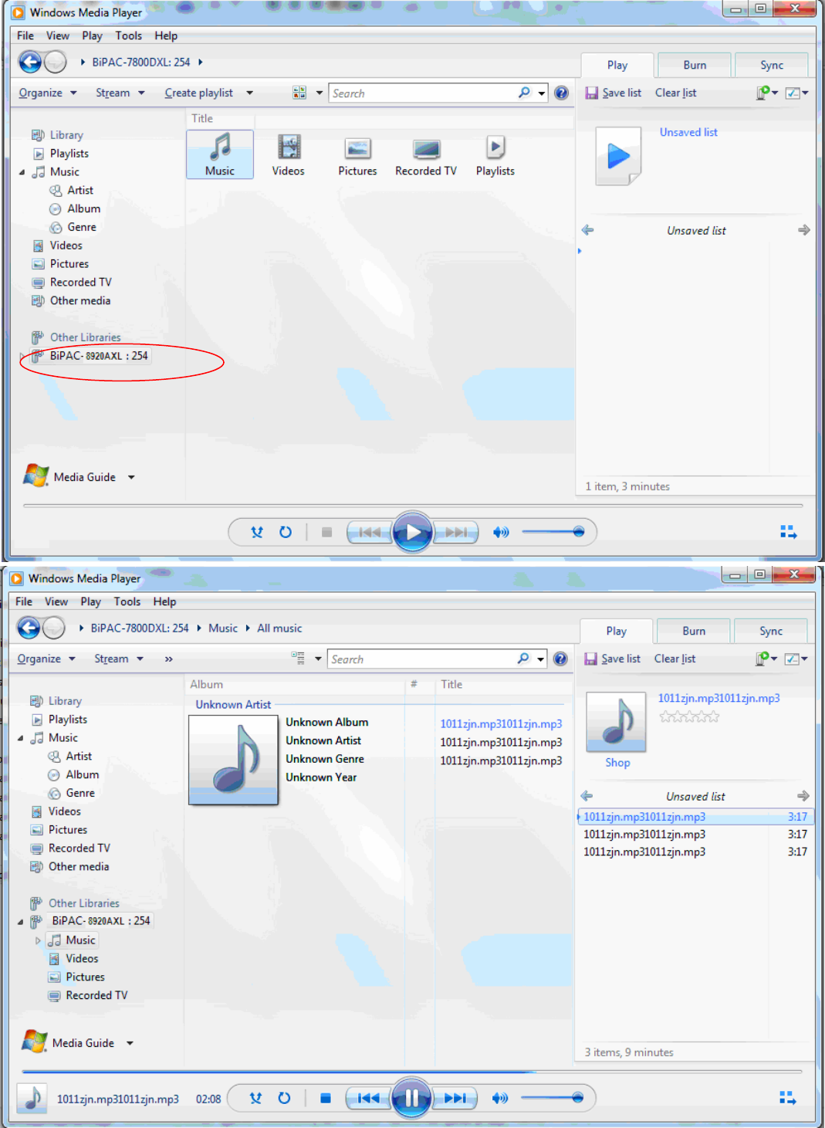825x1128 pixels.
Task: Click Stop button in bottom window
Action: [x=326, y=1098]
